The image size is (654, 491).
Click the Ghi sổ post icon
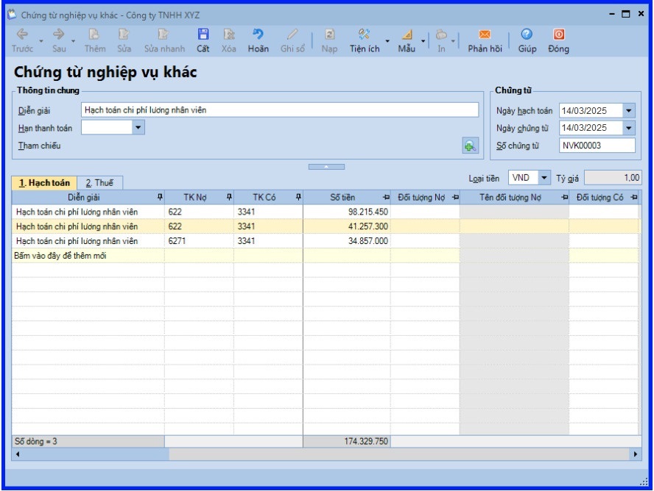(292, 34)
